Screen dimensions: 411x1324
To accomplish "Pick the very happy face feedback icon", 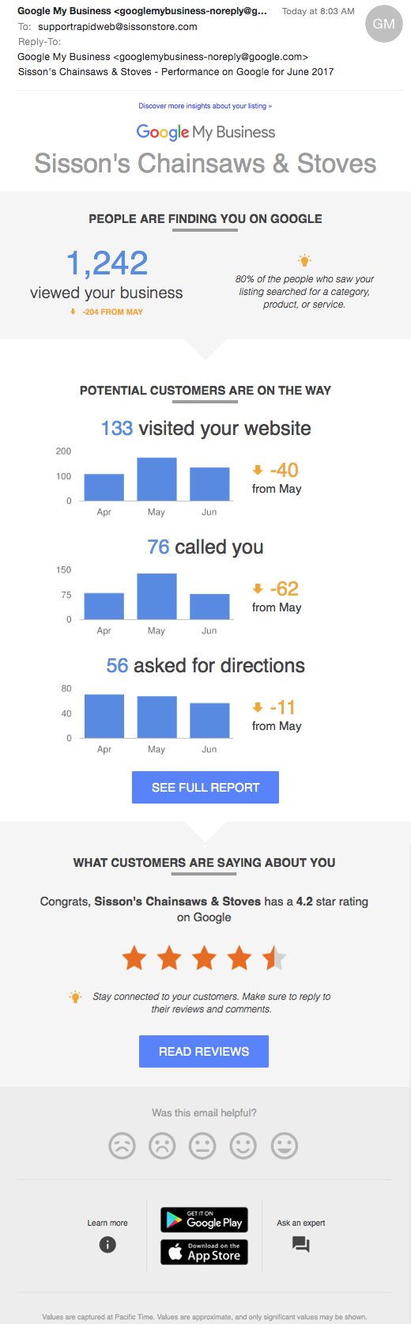I will pos(285,1145).
